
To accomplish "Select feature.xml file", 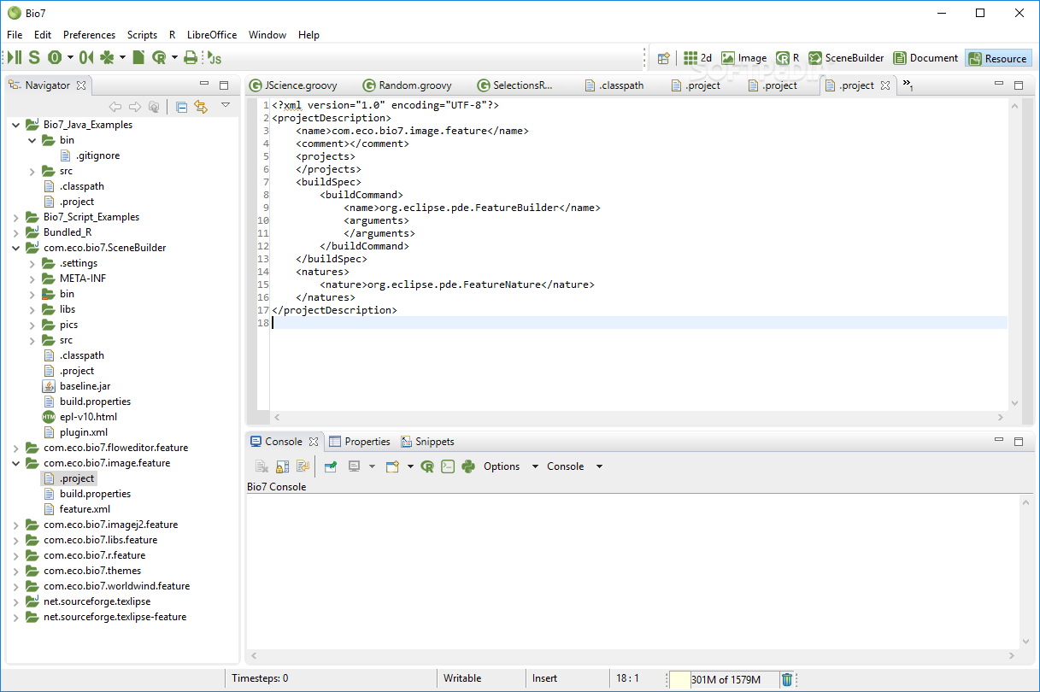I will pyautogui.click(x=77, y=509).
